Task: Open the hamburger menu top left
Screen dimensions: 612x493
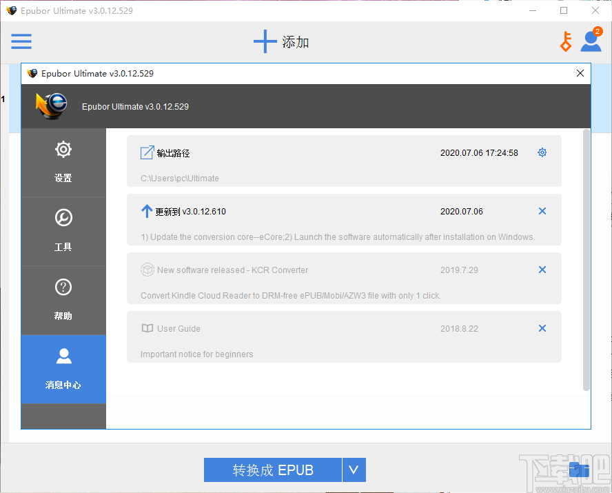Action: [21, 41]
